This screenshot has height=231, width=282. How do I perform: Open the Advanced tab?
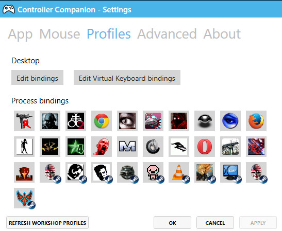point(167,34)
